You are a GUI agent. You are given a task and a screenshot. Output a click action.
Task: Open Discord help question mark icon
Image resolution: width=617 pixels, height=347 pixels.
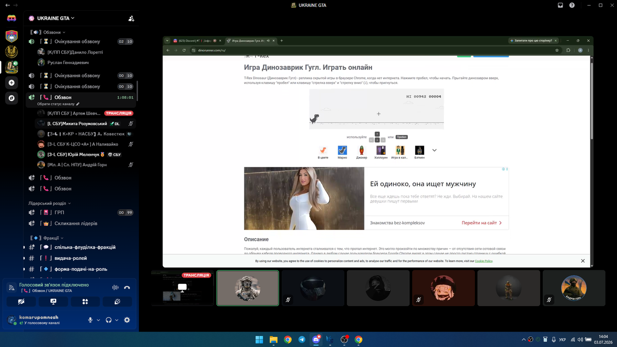[572, 5]
